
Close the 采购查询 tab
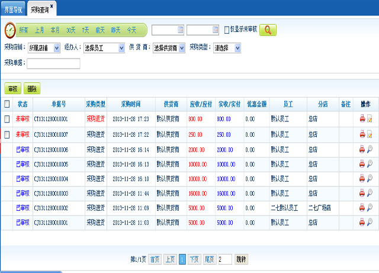point(52,6)
